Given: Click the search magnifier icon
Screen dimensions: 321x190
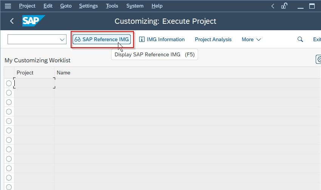Looking at the screenshot, I should tap(300, 39).
